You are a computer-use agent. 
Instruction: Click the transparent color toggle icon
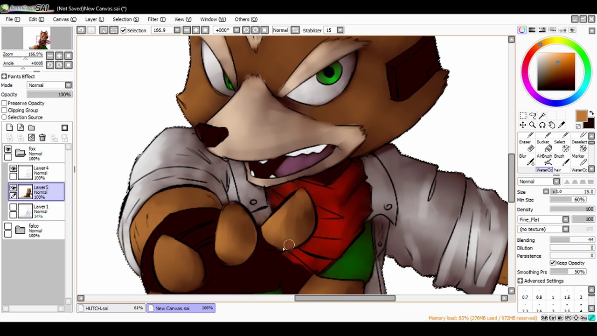point(578,126)
